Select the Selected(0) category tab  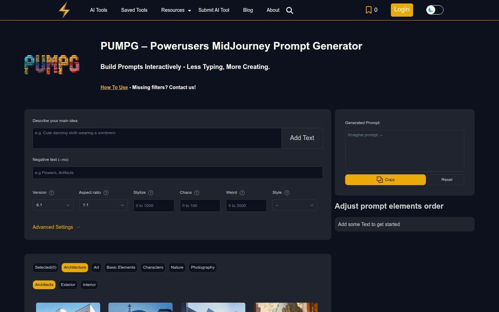coord(45,268)
